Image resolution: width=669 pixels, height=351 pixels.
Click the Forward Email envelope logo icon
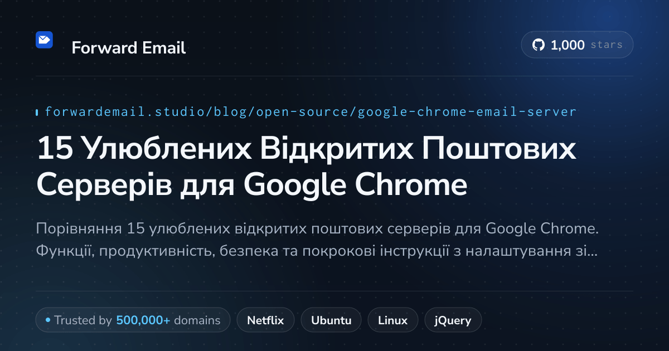(44, 40)
